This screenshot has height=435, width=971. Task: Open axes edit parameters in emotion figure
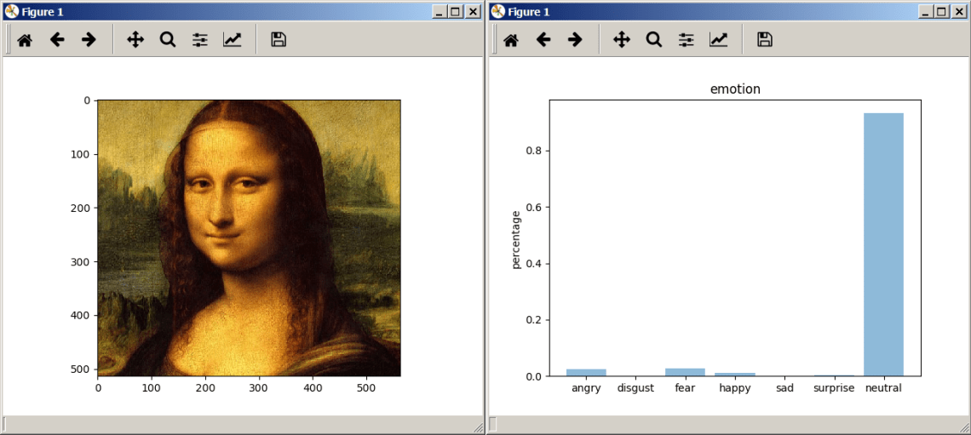(x=718, y=40)
